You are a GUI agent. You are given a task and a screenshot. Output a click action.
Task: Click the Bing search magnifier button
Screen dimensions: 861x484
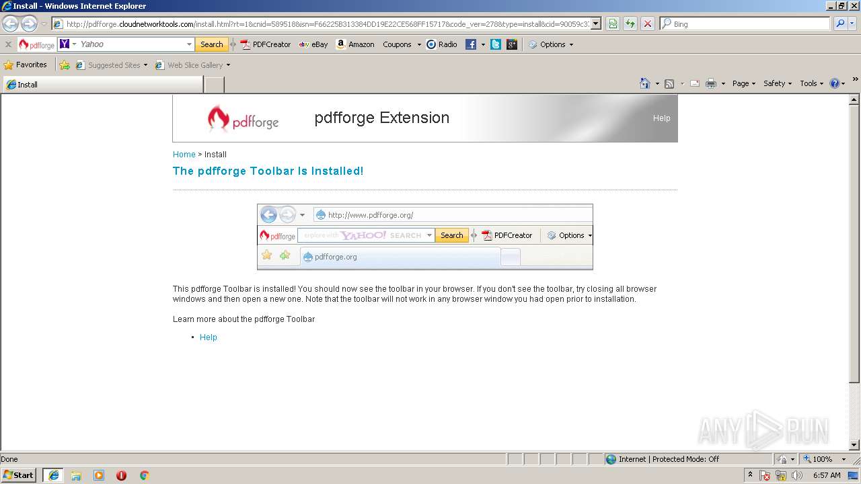coord(839,24)
